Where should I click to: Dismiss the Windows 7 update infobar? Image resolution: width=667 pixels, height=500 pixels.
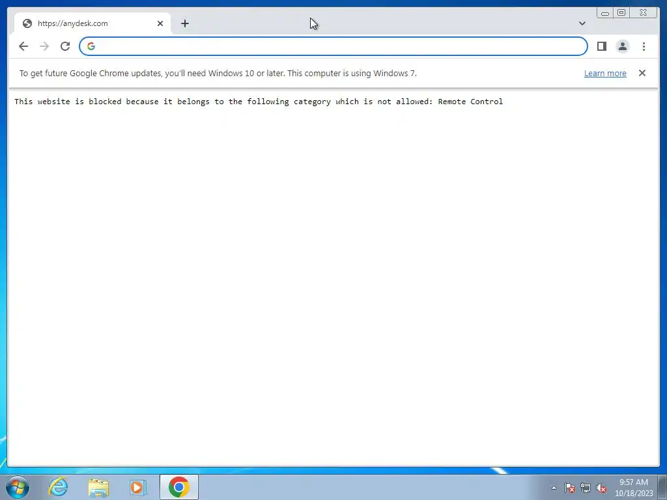click(x=642, y=73)
